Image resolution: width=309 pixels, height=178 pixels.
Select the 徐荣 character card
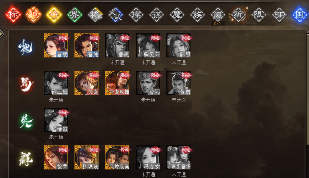pyautogui.click(x=56, y=157)
